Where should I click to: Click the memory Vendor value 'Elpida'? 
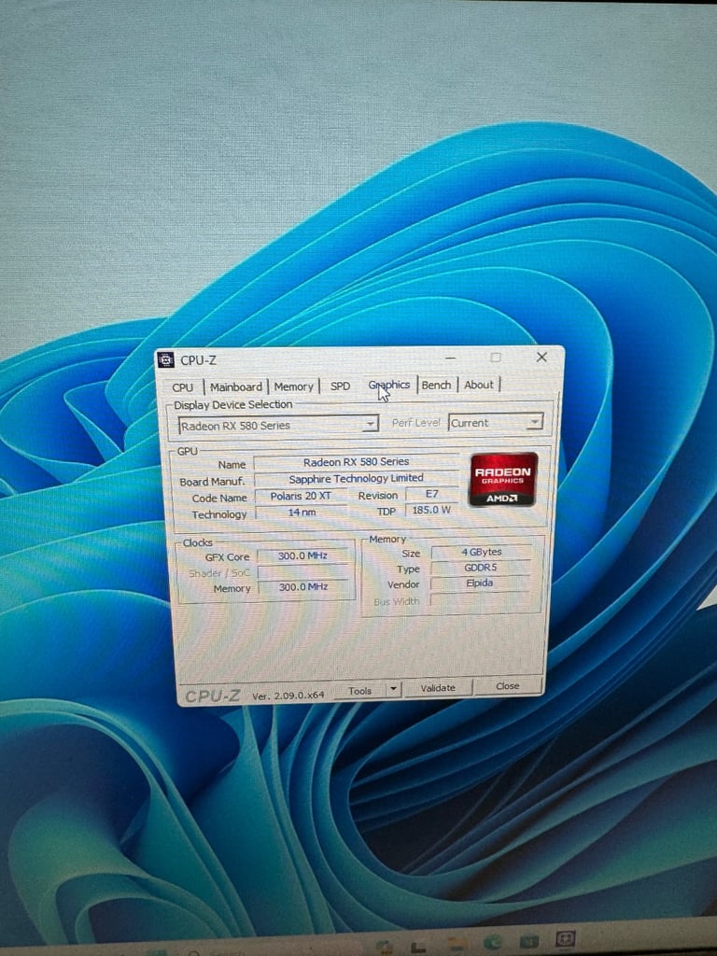coord(480,583)
